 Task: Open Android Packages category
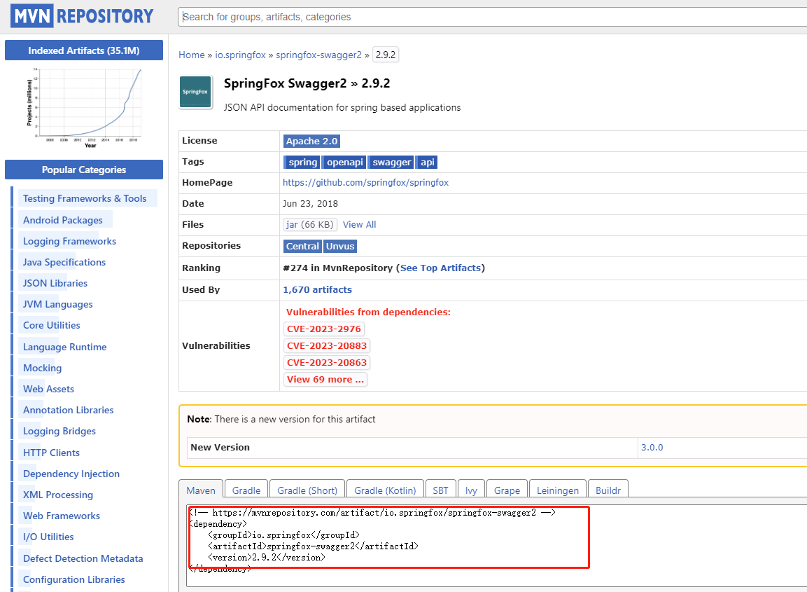63,220
